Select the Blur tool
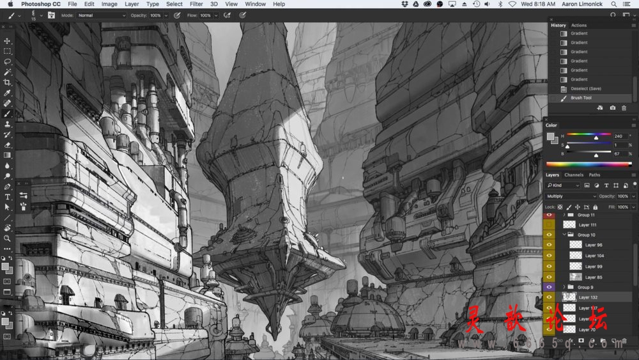Image resolution: width=639 pixels, height=360 pixels. tap(7, 166)
